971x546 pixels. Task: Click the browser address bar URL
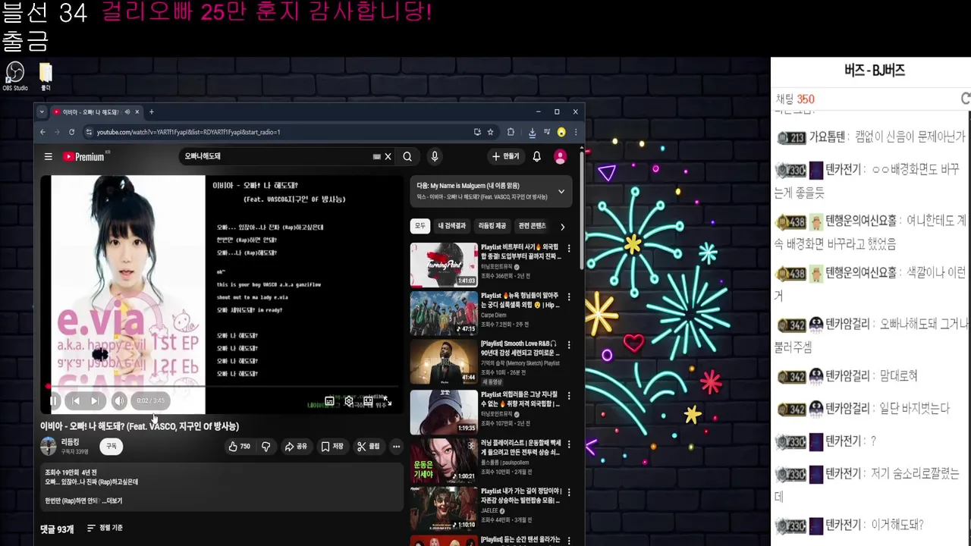point(188,132)
